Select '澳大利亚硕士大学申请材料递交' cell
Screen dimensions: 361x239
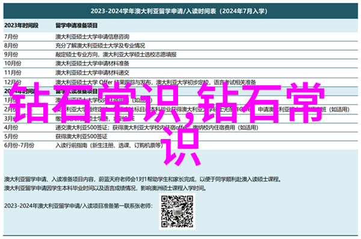click(x=92, y=73)
